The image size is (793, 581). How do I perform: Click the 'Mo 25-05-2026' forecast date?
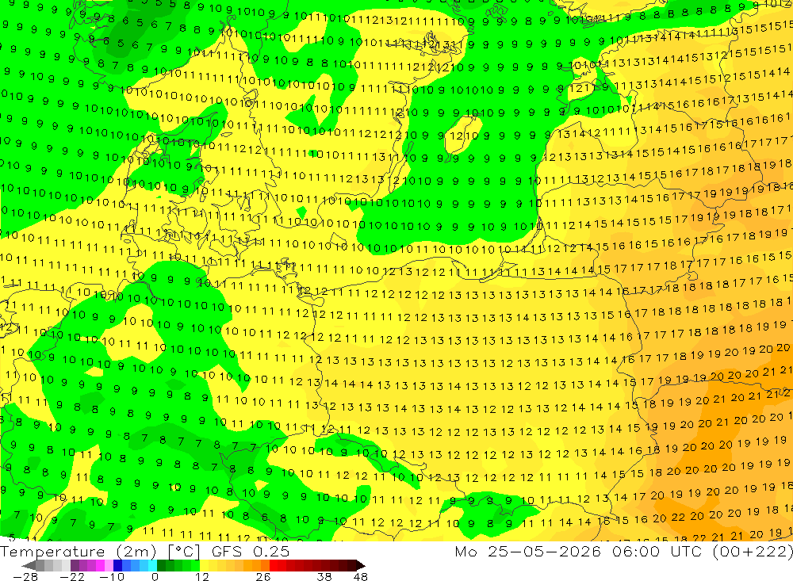(x=527, y=551)
